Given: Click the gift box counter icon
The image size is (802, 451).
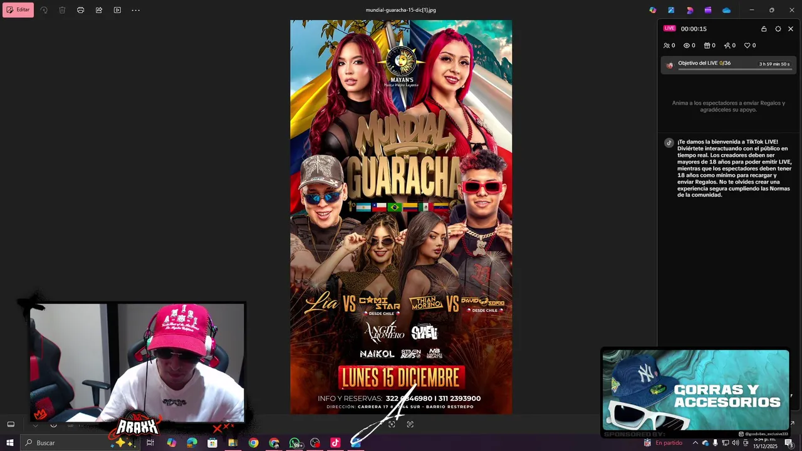Looking at the screenshot, I should (x=707, y=45).
